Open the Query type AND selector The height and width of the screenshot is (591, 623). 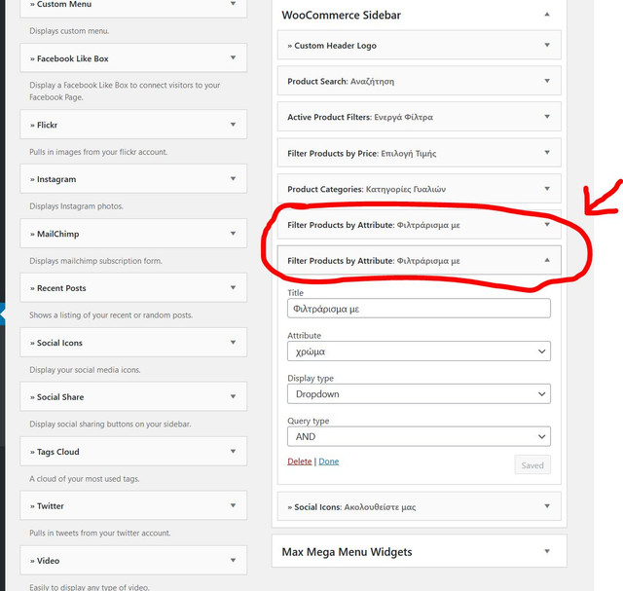419,436
